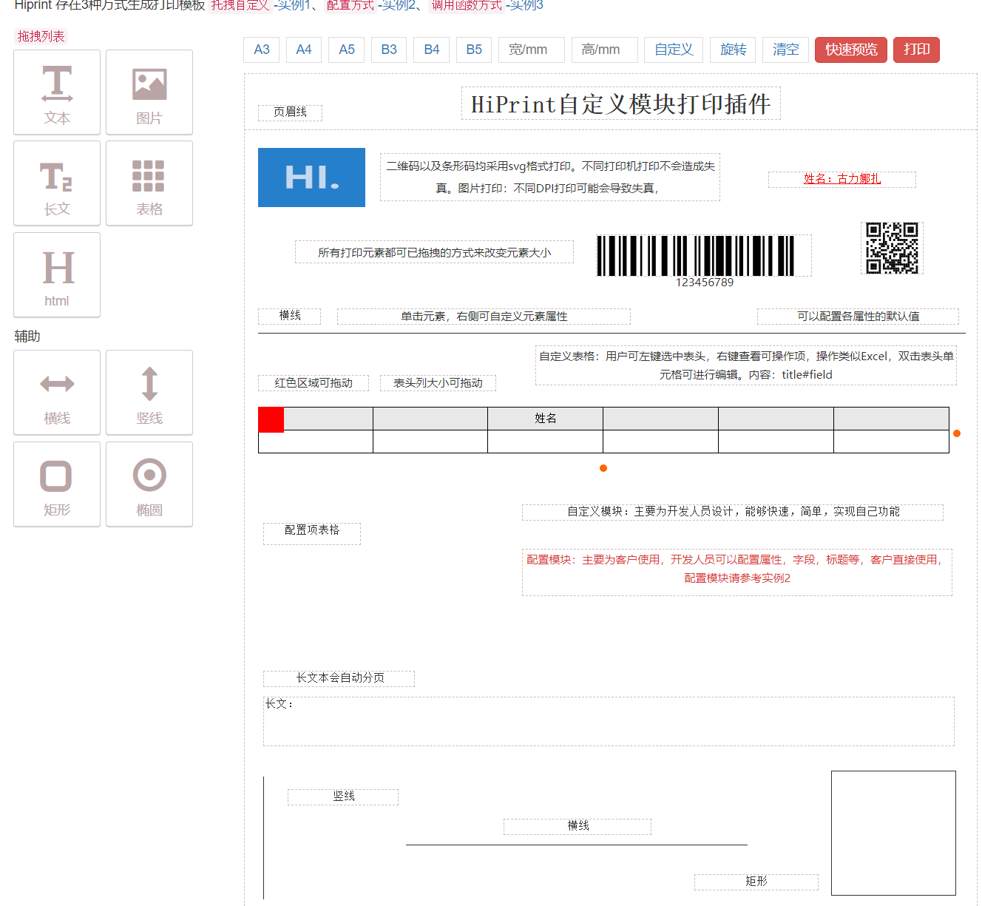Select the red 配置模块 description text
Screen dimensions: 982x906
pos(736,572)
